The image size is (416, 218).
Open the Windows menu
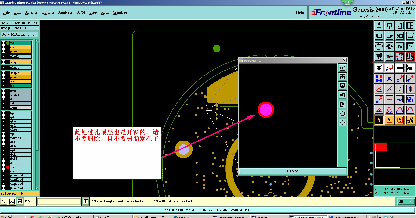pyautogui.click(x=120, y=12)
